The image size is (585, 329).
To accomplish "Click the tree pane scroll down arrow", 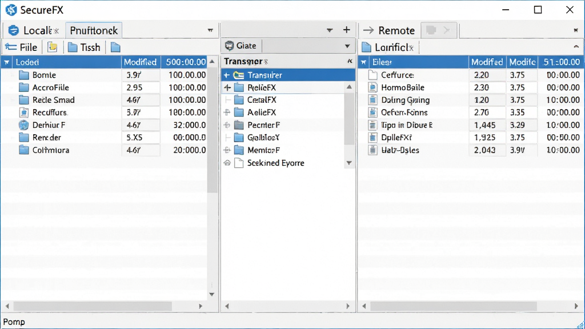I will coord(349,163).
